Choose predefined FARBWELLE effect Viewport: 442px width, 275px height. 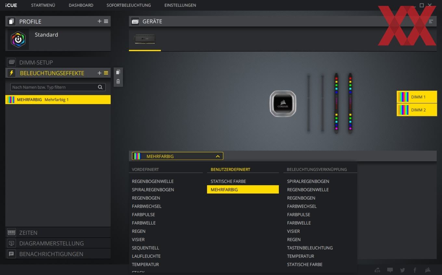click(x=144, y=223)
